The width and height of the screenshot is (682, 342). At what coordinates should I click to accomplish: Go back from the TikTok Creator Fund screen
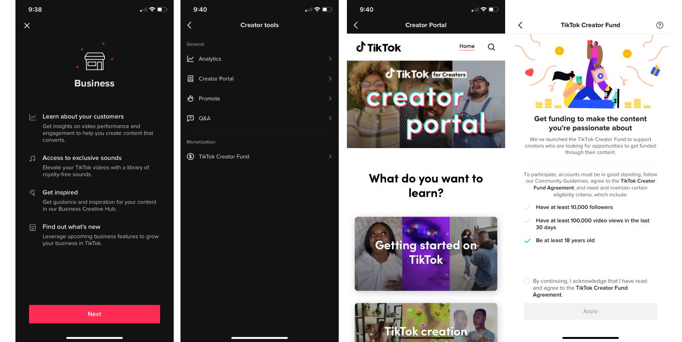(x=521, y=25)
